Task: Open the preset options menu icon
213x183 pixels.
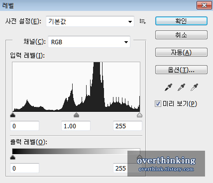Action: click(x=143, y=21)
